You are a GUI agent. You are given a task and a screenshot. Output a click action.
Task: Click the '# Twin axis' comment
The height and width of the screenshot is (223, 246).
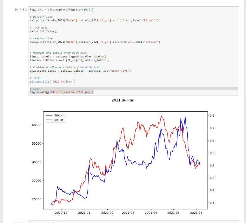click(39, 28)
